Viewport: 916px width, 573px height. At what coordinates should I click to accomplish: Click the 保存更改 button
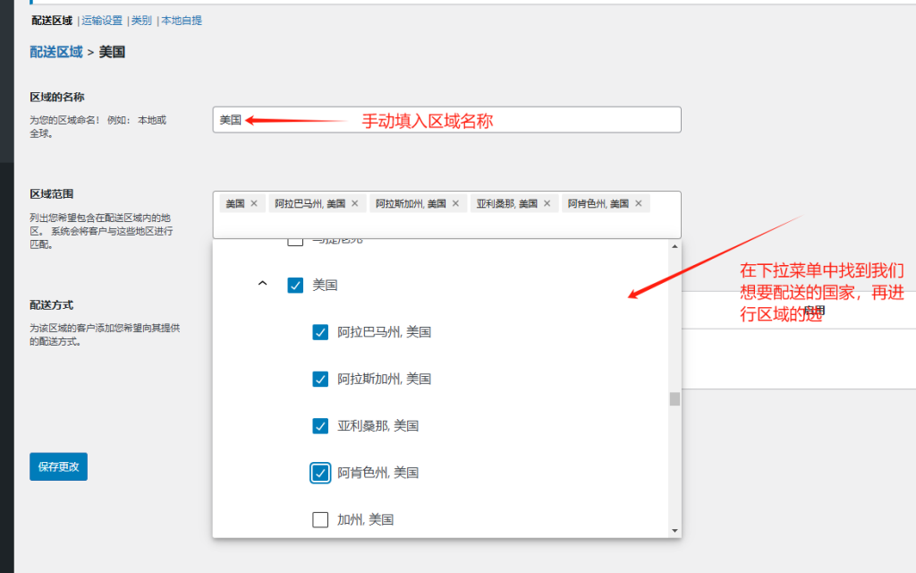[57, 466]
